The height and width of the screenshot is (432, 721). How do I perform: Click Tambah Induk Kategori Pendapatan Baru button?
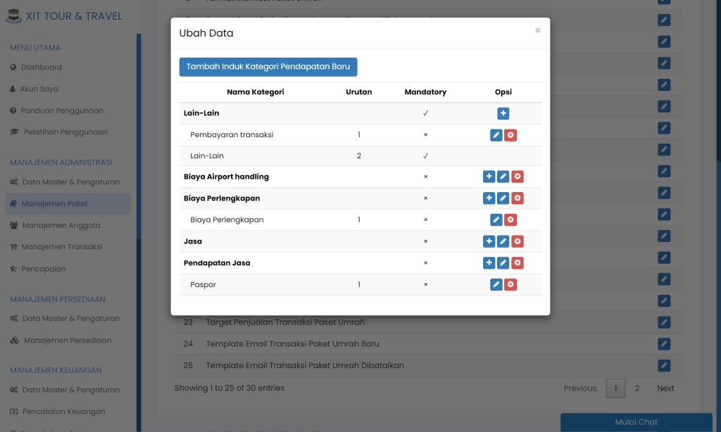(268, 67)
